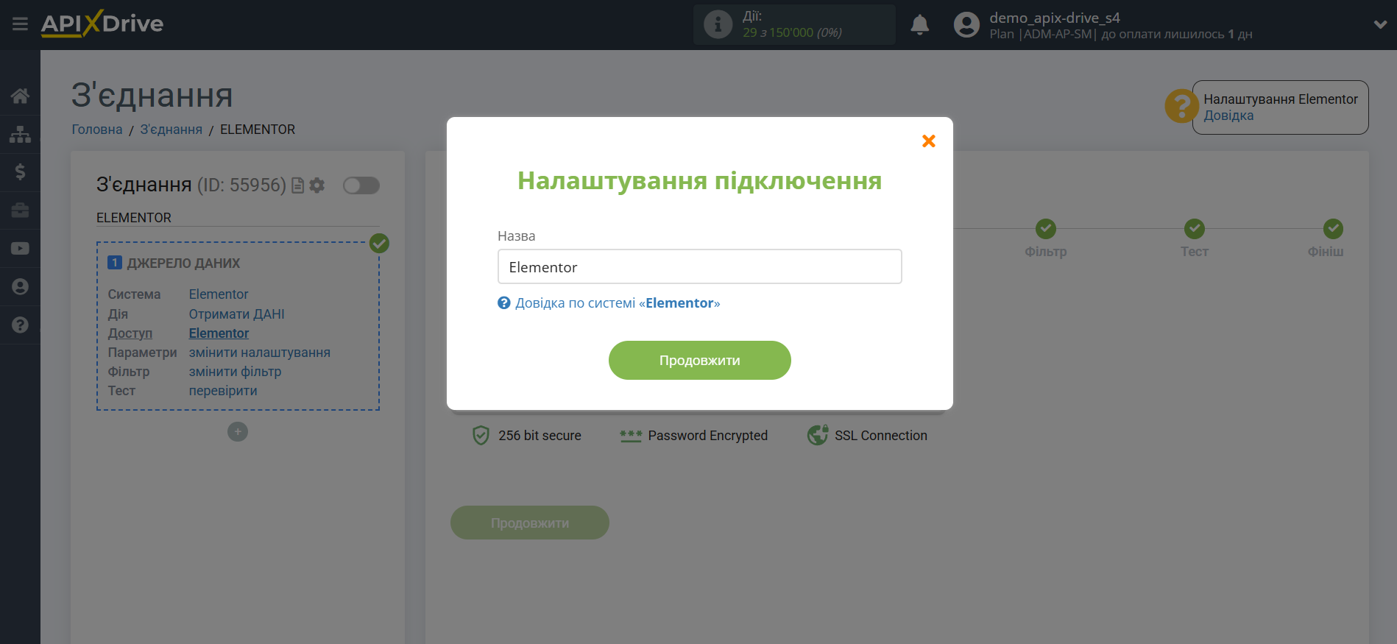Viewport: 1397px width, 644px height.
Task: Open the hamburger menu in top bar
Action: tap(20, 24)
